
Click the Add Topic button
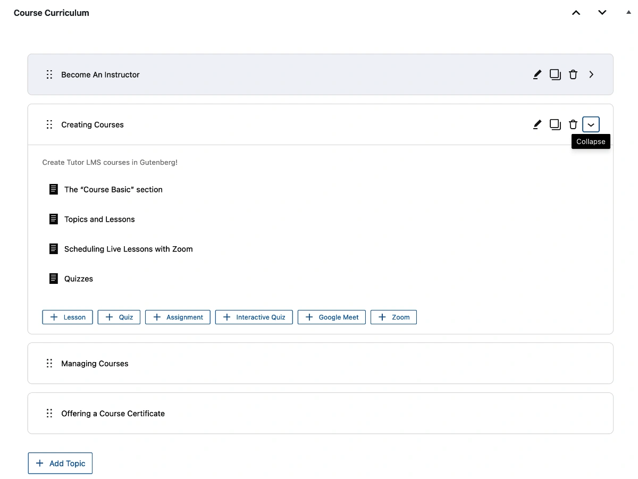60,464
